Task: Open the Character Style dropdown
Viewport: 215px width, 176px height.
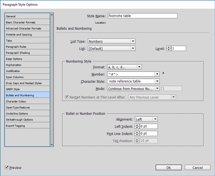Action: [x=133, y=81]
